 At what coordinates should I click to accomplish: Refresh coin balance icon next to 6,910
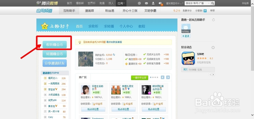point(114,55)
